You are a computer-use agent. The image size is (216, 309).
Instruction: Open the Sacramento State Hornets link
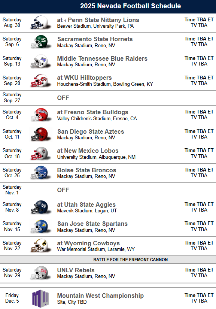95,39
